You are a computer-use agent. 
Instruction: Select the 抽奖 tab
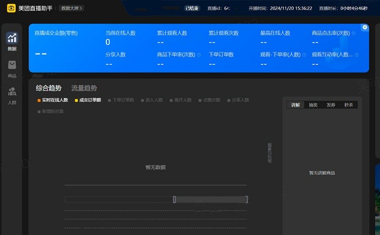tap(313, 105)
